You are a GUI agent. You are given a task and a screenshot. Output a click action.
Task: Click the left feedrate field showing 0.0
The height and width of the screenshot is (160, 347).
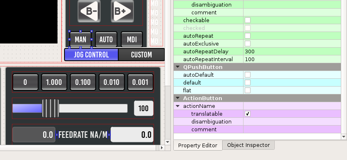coord(34,135)
